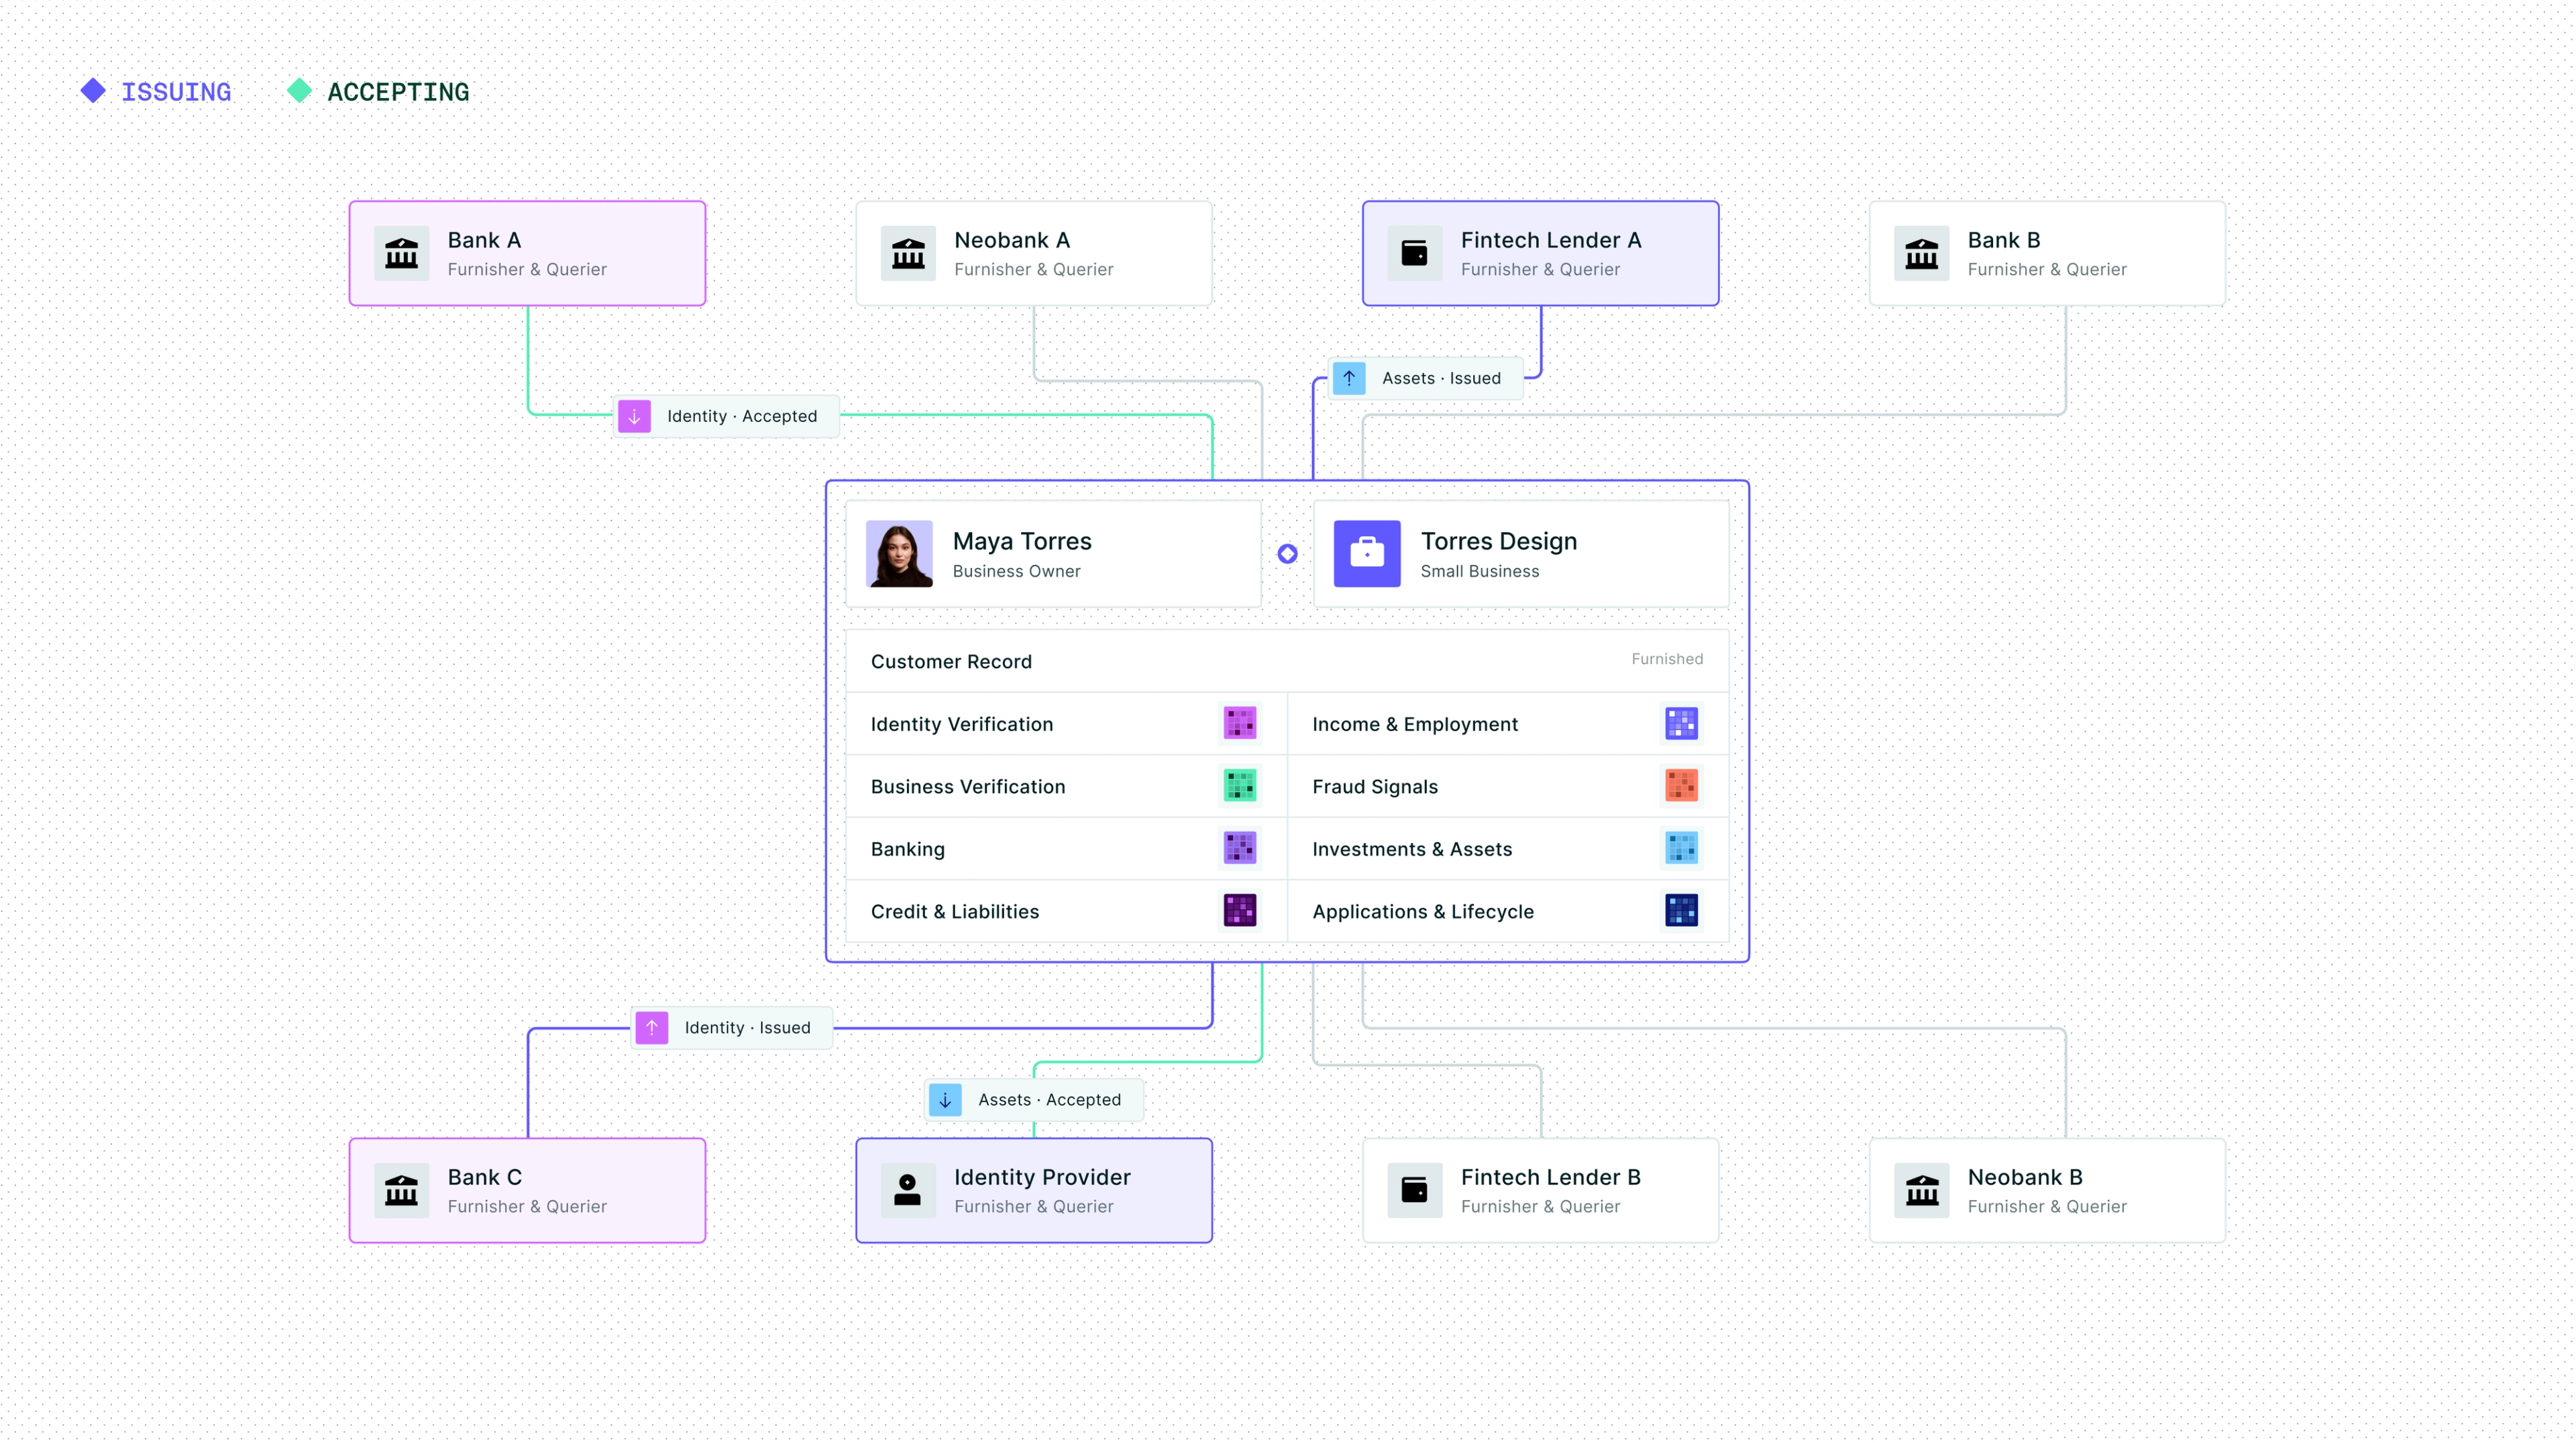Select the Bank C card

527,1190
